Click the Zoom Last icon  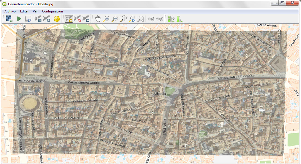[132, 19]
